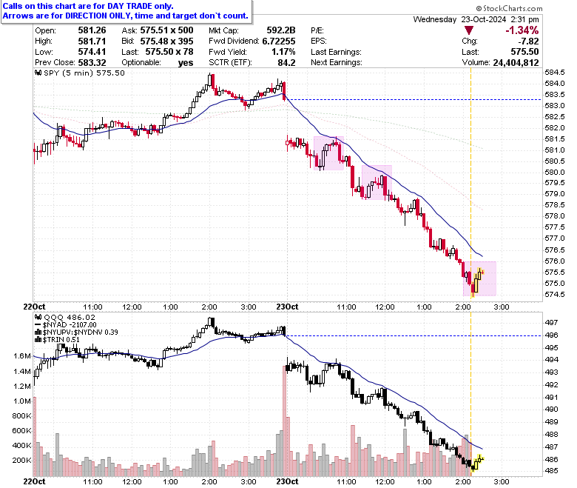Click the 200K volume axis label
This screenshot has width=577, height=488.
pos(22,460)
